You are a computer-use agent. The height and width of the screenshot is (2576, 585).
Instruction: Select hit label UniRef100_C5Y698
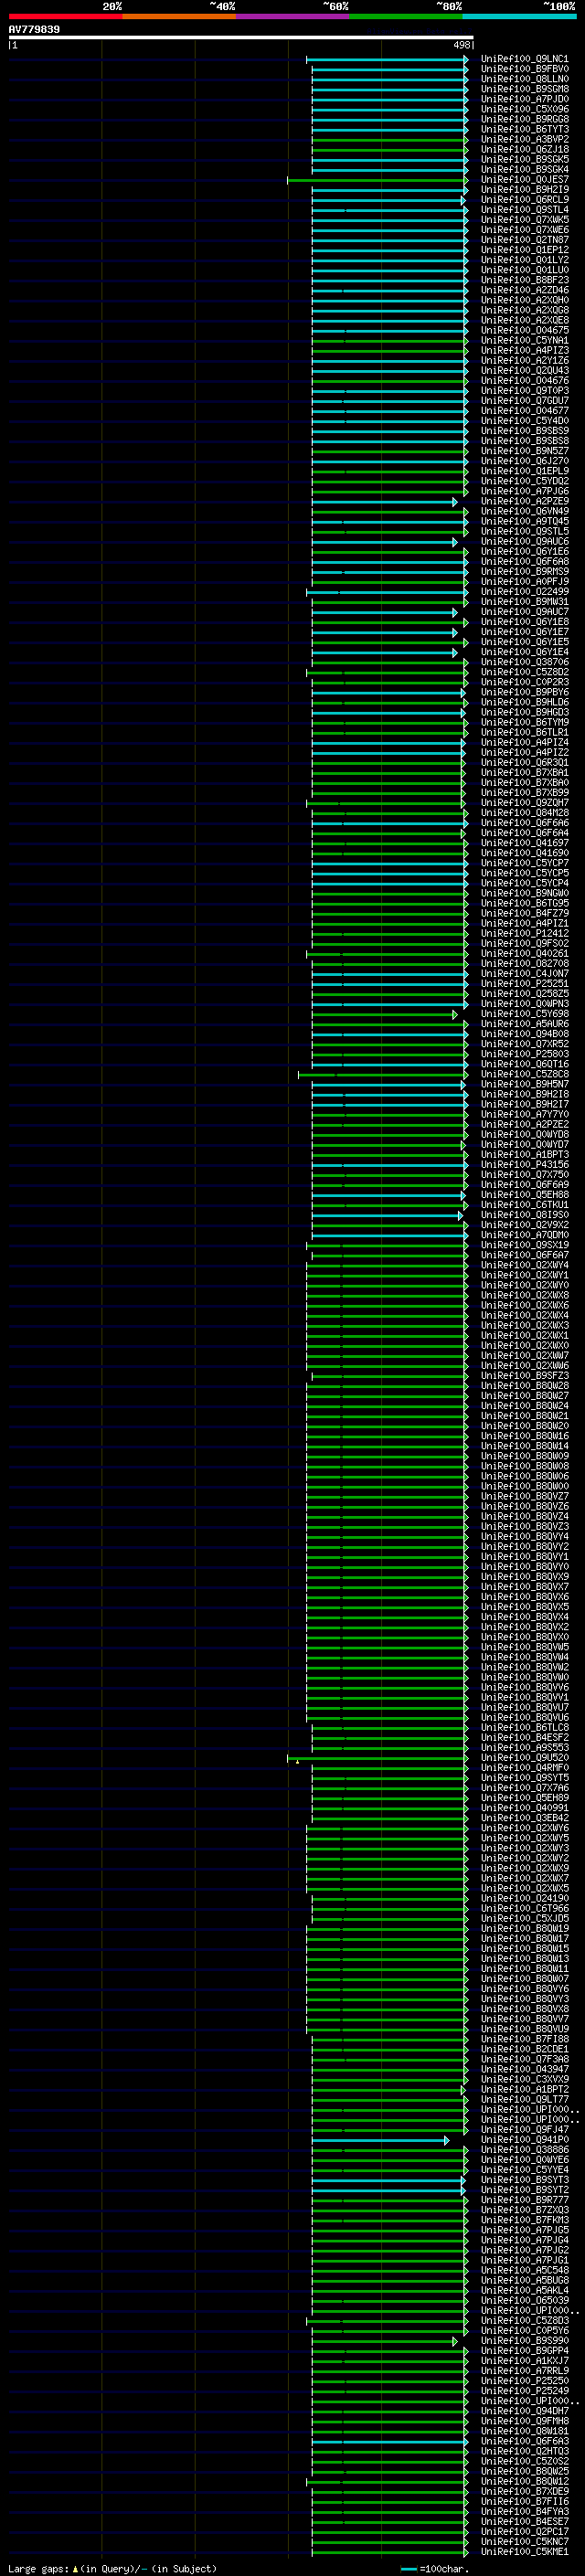coord(524,1014)
